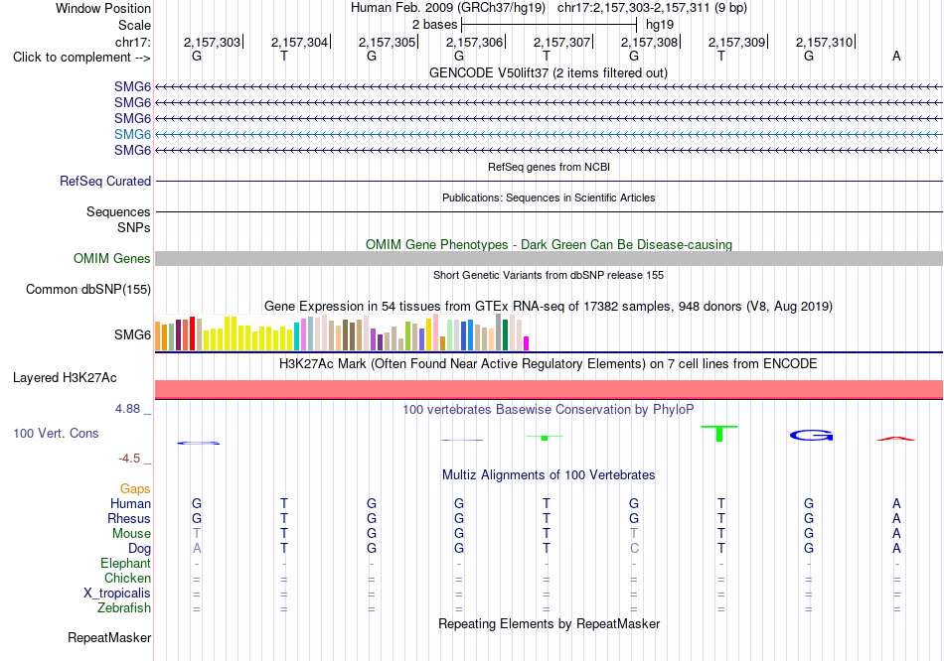Click the OMIM Genes label
The image size is (944, 661).
pyautogui.click(x=111, y=259)
